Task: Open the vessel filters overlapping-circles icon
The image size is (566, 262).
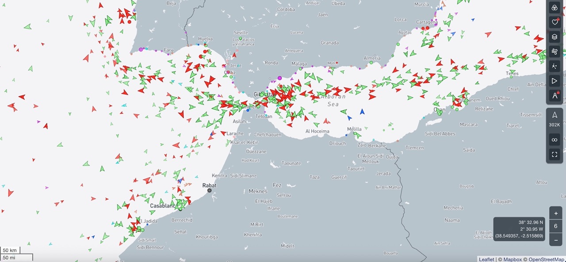Action: pyautogui.click(x=555, y=8)
